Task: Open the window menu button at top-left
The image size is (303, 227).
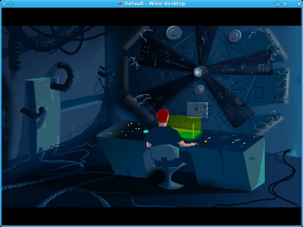Action: [x=5, y=4]
